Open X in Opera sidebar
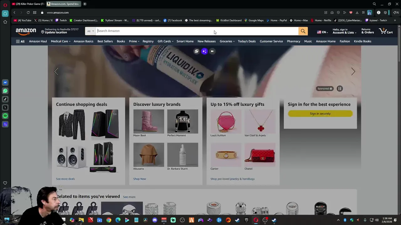 pyautogui.click(x=5, y=107)
